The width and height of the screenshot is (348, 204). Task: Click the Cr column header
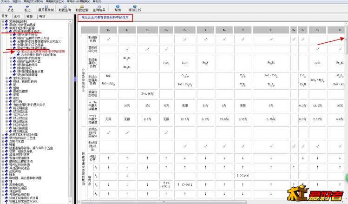pyautogui.click(x=185, y=30)
